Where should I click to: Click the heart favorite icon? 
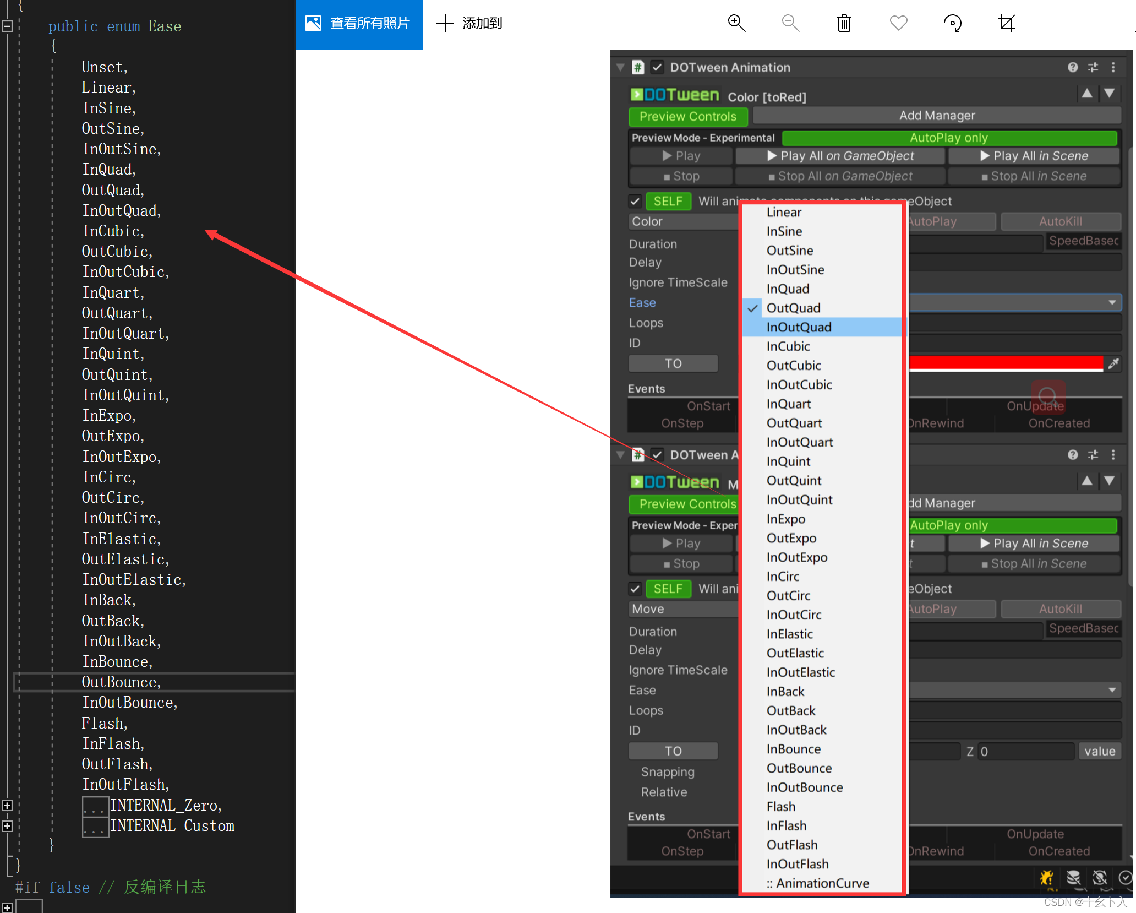coord(898,23)
